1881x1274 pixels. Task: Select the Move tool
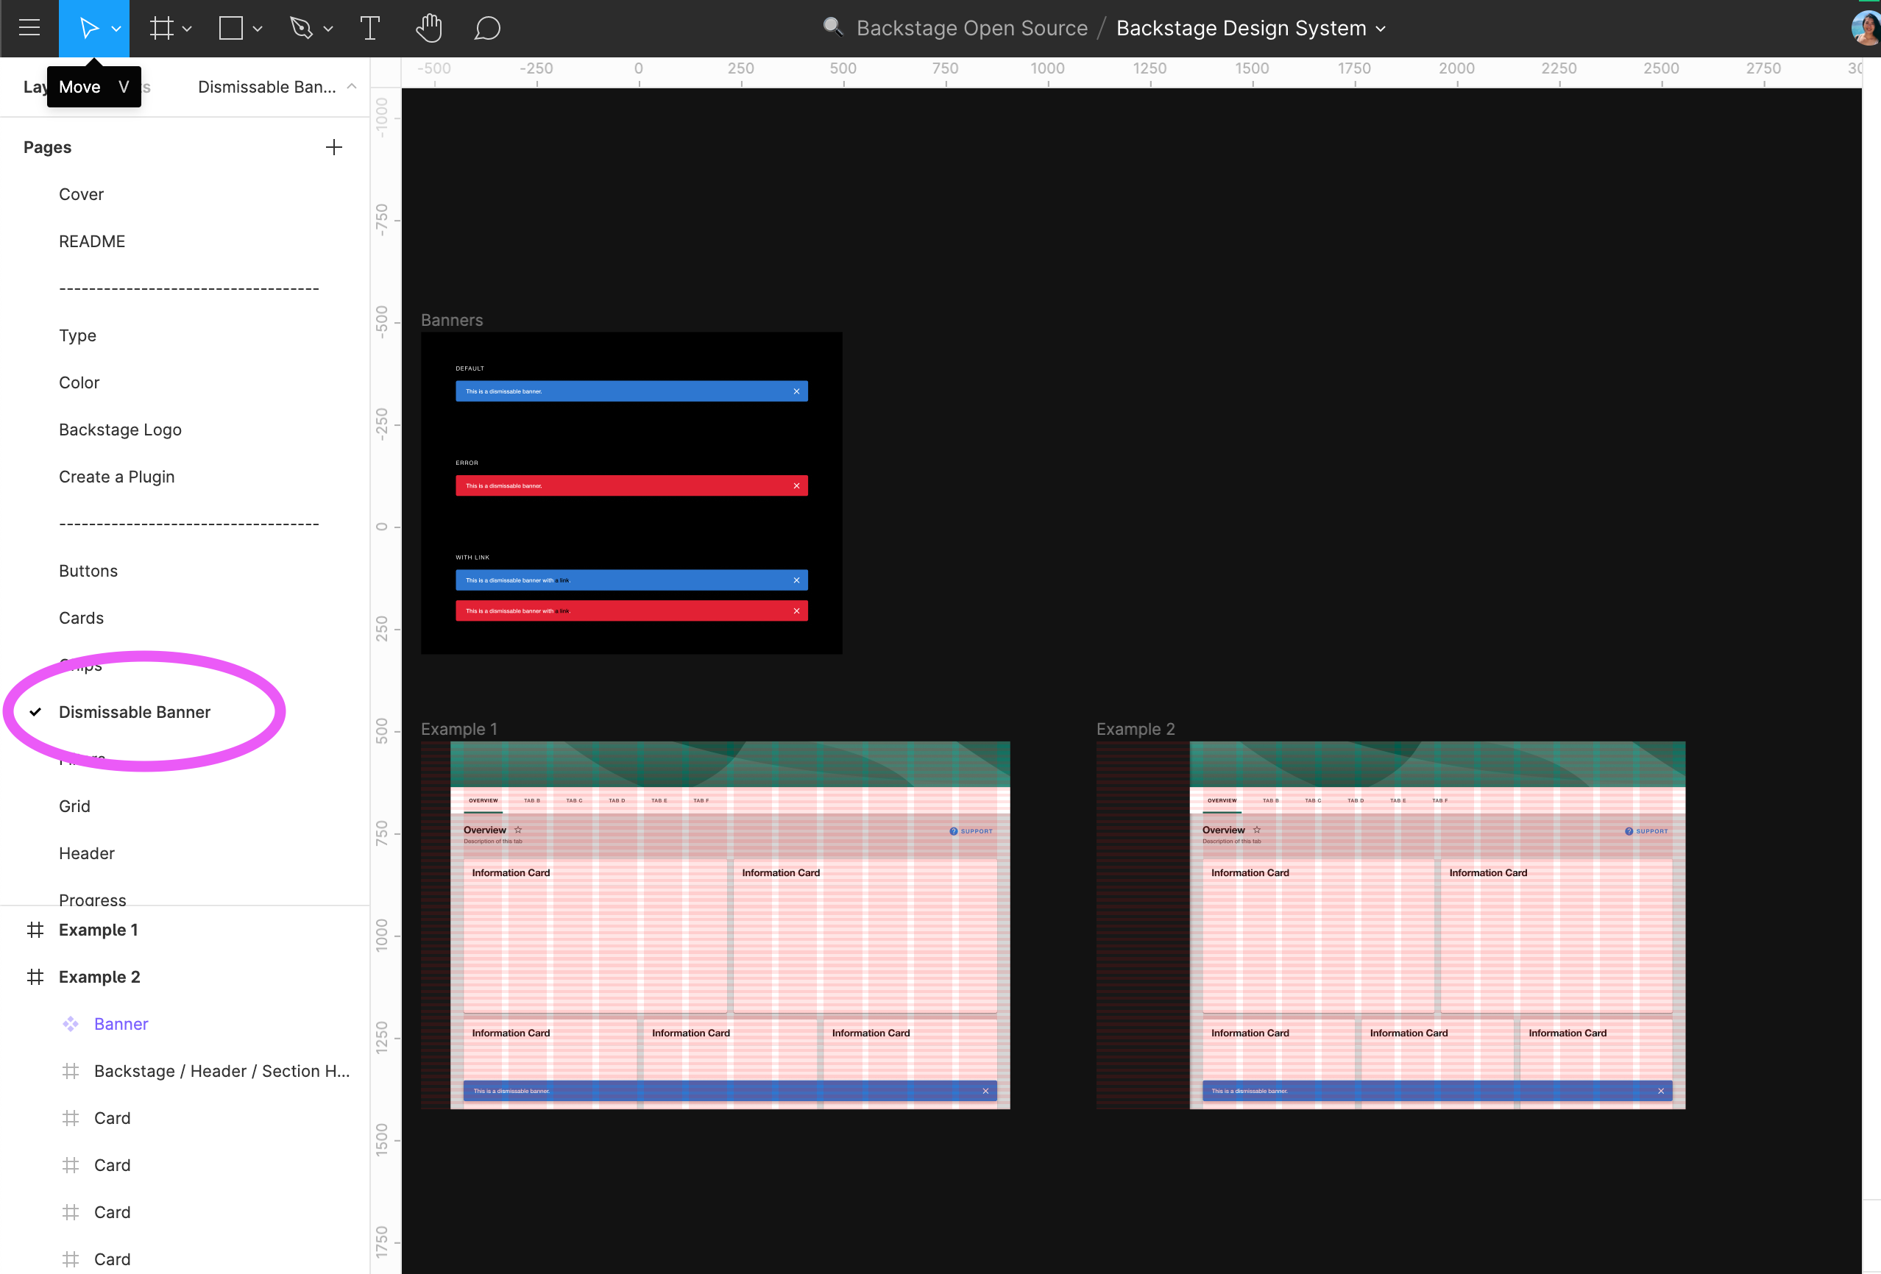[x=89, y=27]
